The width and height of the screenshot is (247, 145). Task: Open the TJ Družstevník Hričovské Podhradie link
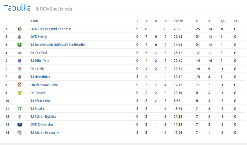click(x=58, y=45)
